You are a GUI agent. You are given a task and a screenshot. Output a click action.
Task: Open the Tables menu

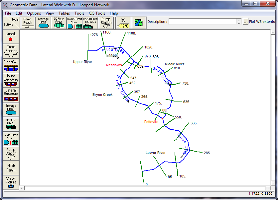coord(64,13)
